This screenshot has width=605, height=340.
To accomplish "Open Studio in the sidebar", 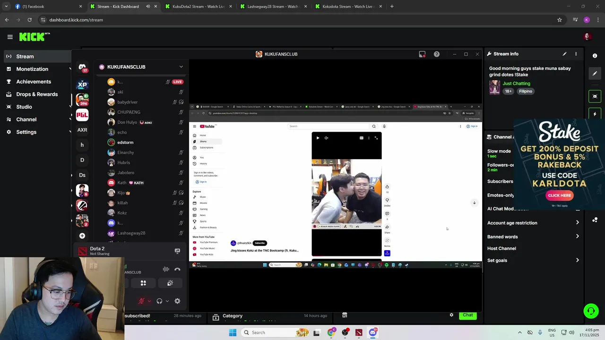I will tap(24, 107).
